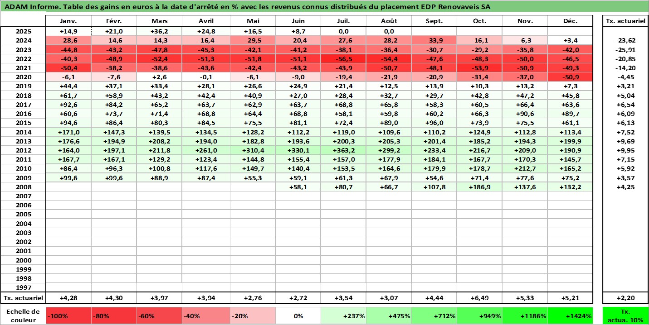Select the -50,9 cell in 2020 Déc.

[570, 77]
